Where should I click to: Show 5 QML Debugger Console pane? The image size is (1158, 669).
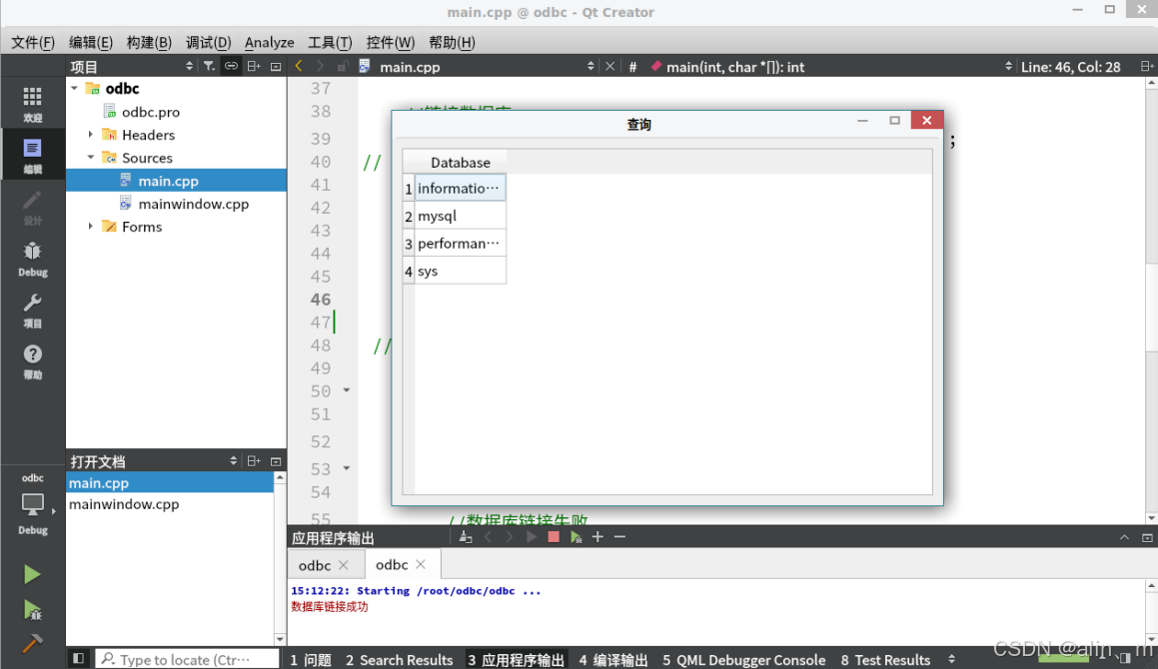click(743, 659)
